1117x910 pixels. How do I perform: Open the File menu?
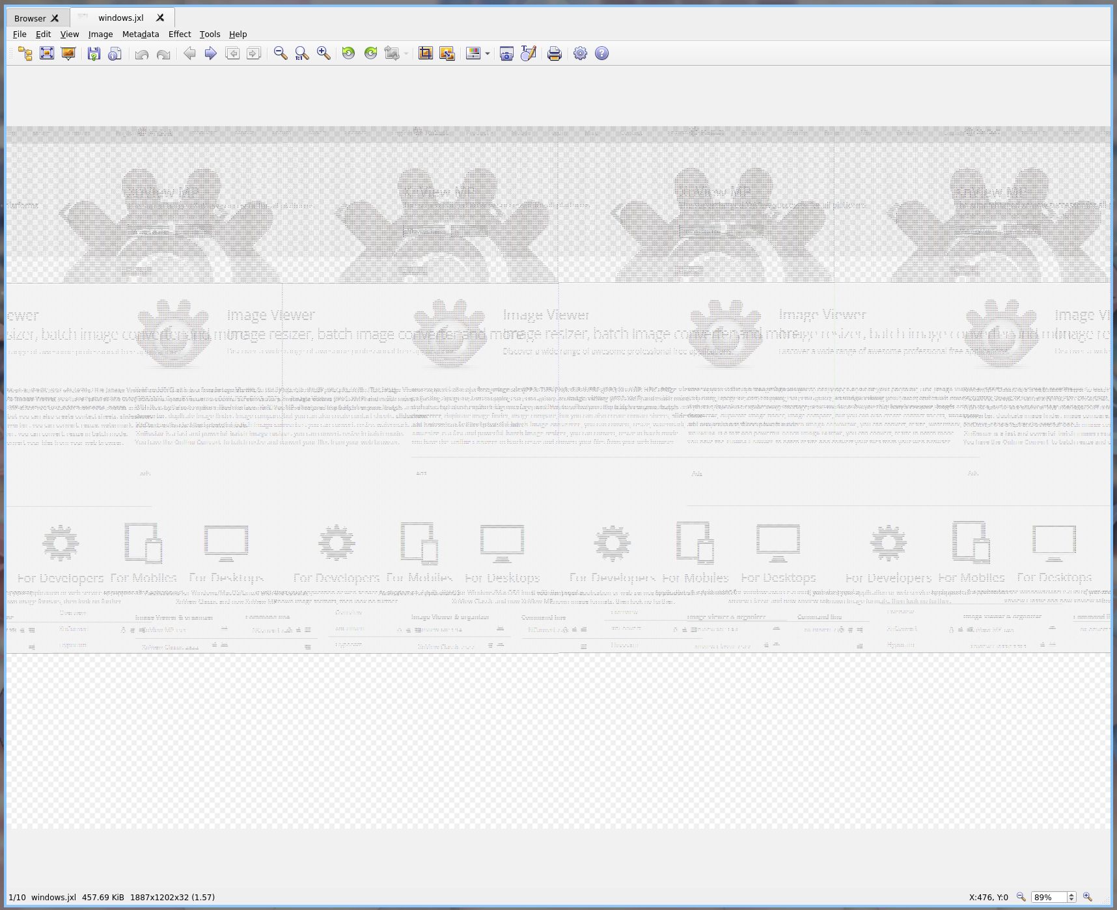pyautogui.click(x=20, y=34)
